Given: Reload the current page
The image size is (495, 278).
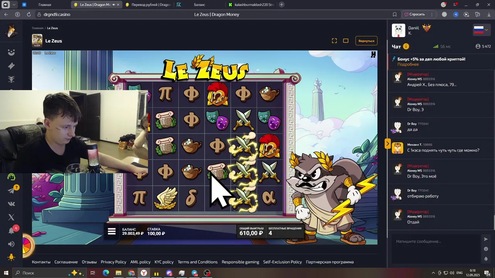Looking at the screenshot, I should pos(29,14).
